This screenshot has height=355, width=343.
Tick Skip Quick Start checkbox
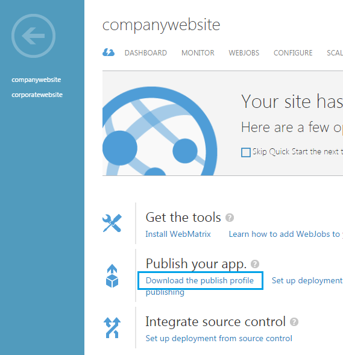pyautogui.click(x=246, y=152)
